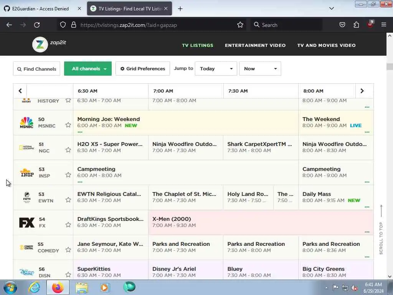Open Windows Media Player taskbar icon
Screen dimensions: 393x295
105,287
